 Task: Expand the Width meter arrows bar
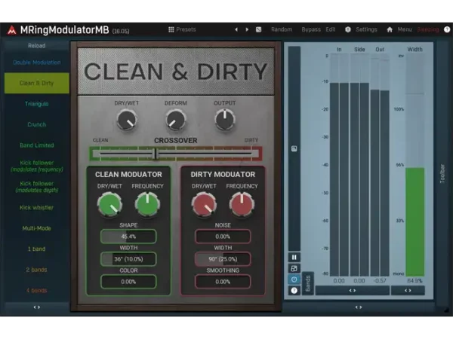[408, 291]
